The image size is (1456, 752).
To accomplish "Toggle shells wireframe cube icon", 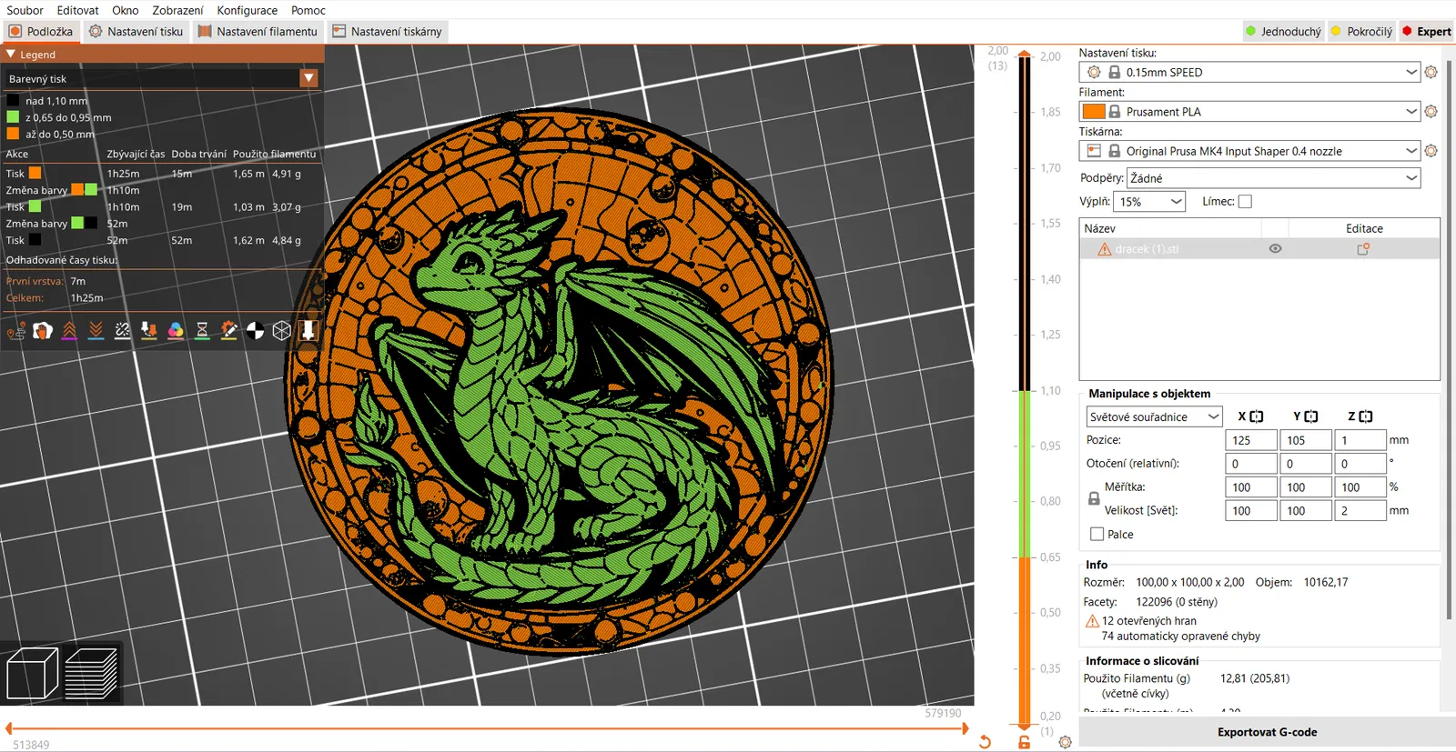I will point(282,331).
